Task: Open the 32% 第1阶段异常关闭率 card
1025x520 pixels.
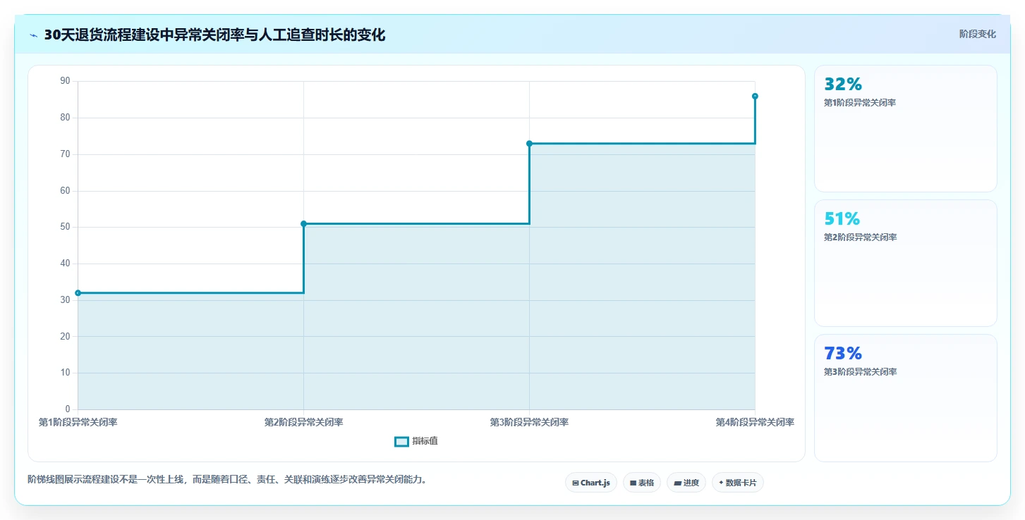Action: pyautogui.click(x=906, y=129)
